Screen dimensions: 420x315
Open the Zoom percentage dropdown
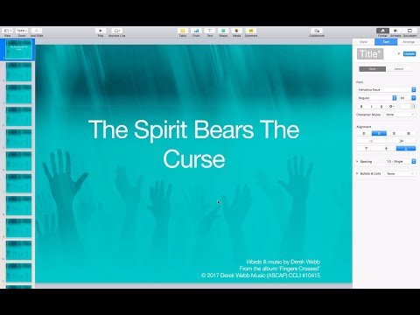(x=22, y=31)
